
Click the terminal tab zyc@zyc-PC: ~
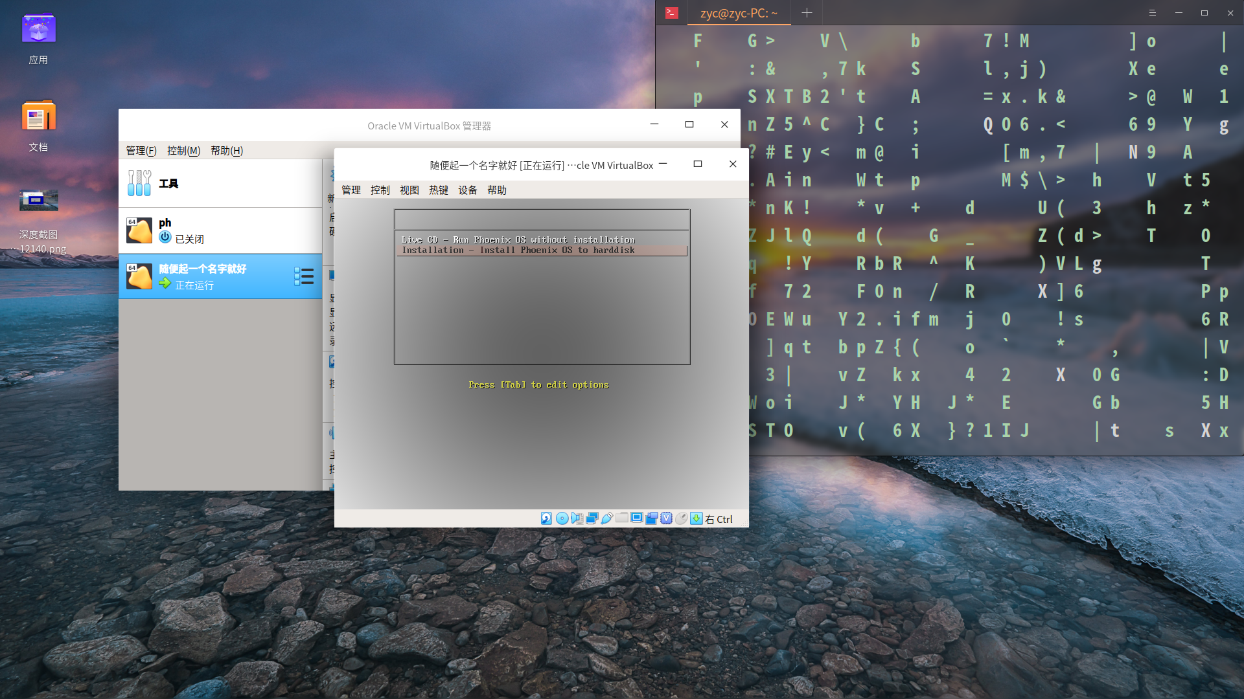tap(739, 13)
